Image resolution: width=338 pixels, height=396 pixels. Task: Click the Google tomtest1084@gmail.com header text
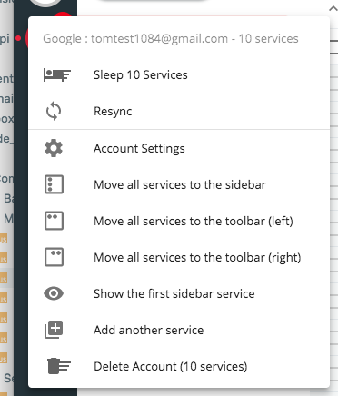coord(171,39)
